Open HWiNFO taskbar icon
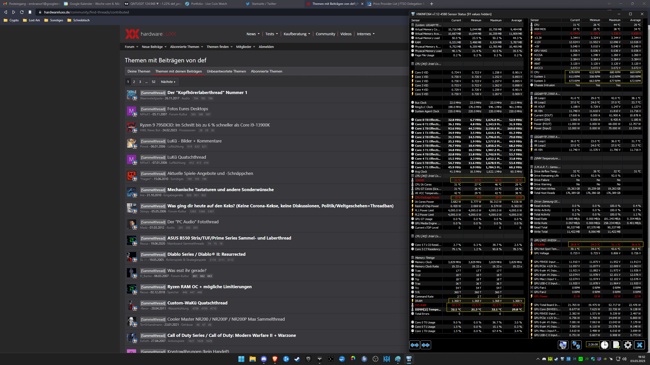The height and width of the screenshot is (365, 650). point(409,359)
